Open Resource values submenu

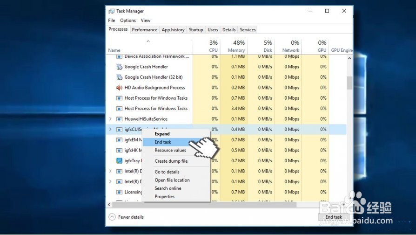click(176, 151)
